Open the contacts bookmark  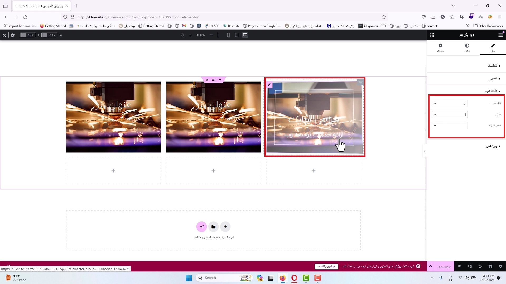click(x=430, y=26)
